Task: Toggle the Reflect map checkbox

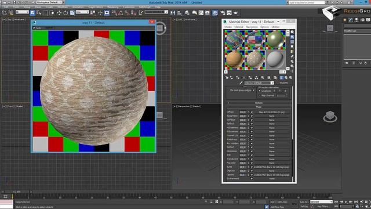Action: [x=252, y=124]
